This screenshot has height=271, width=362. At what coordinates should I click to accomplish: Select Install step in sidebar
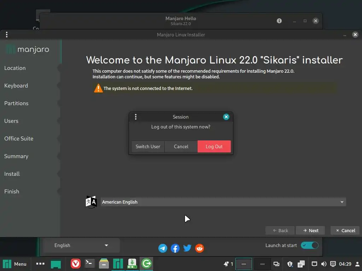click(12, 174)
